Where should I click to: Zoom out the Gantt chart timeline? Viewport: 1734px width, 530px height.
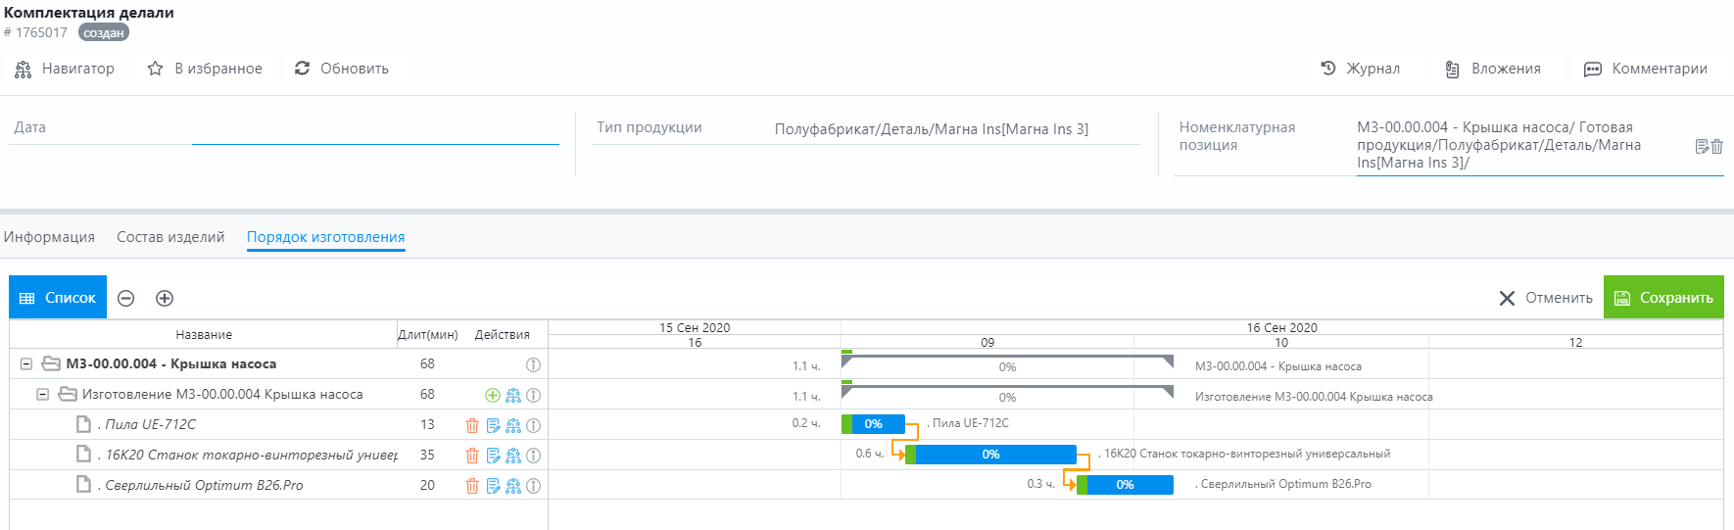point(126,298)
